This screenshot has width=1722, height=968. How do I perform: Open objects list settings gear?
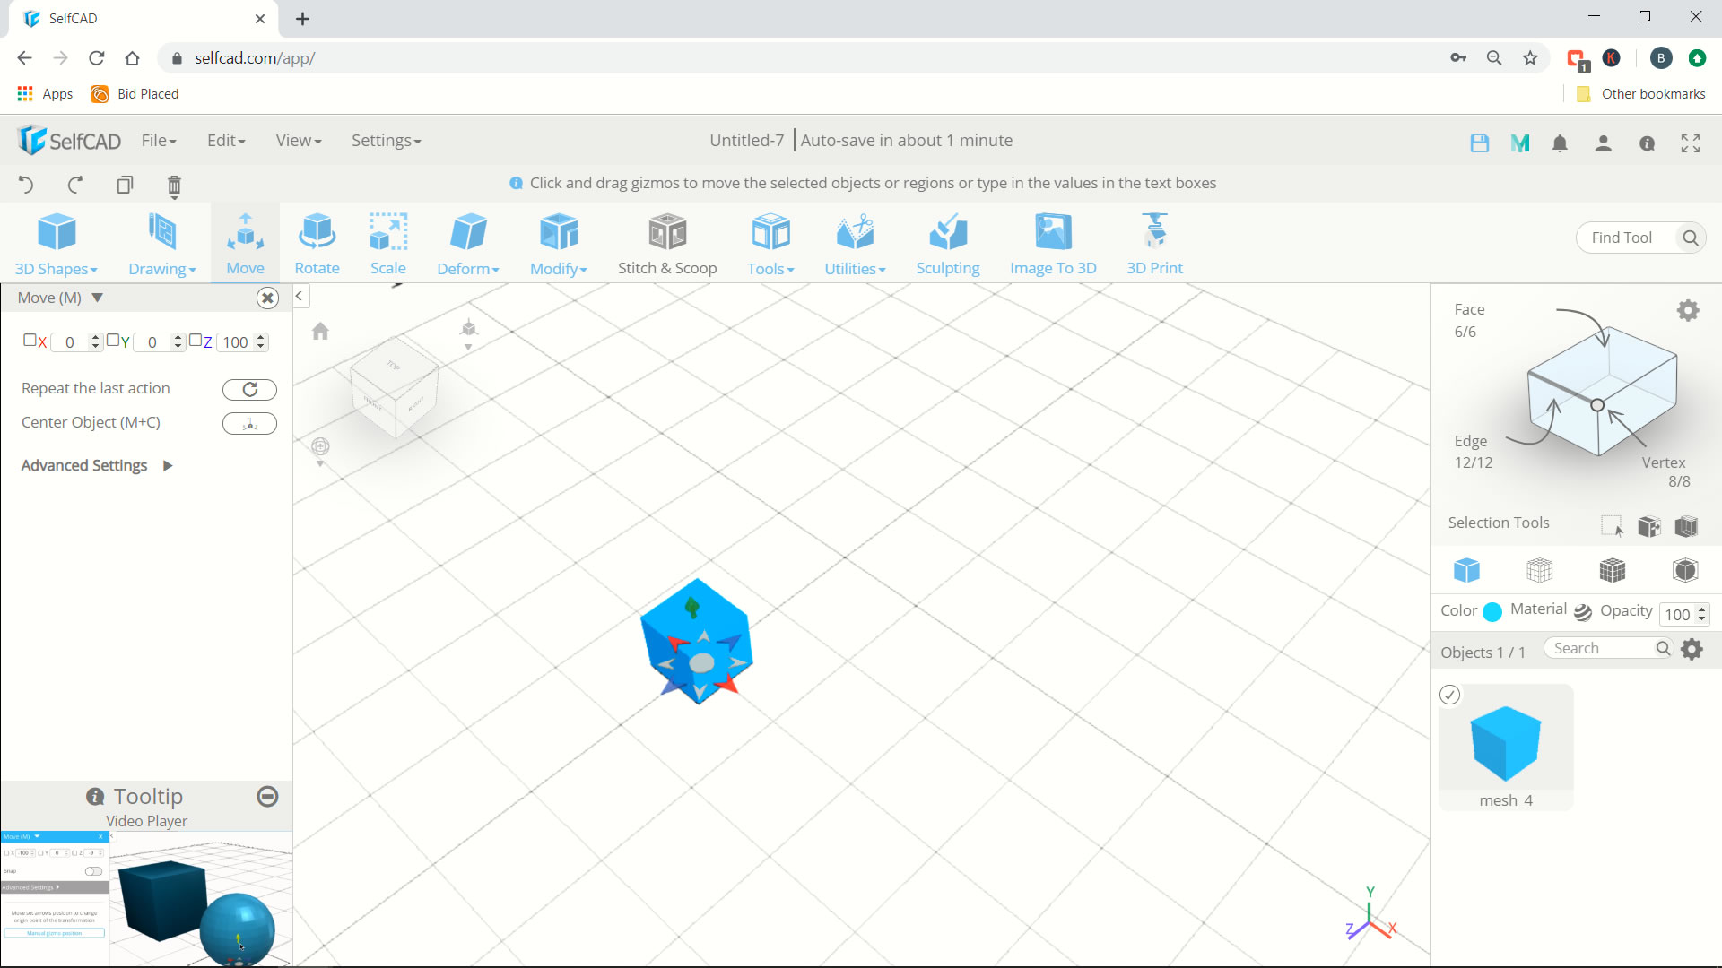[1692, 649]
